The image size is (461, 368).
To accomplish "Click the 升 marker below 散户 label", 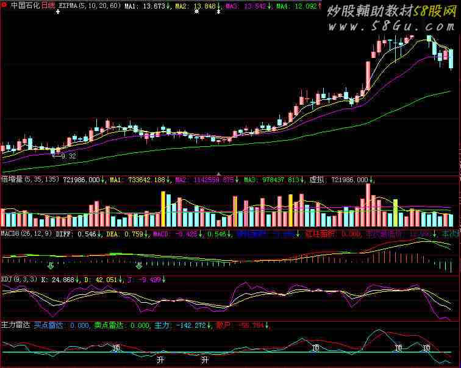I will pyautogui.click(x=205, y=359).
